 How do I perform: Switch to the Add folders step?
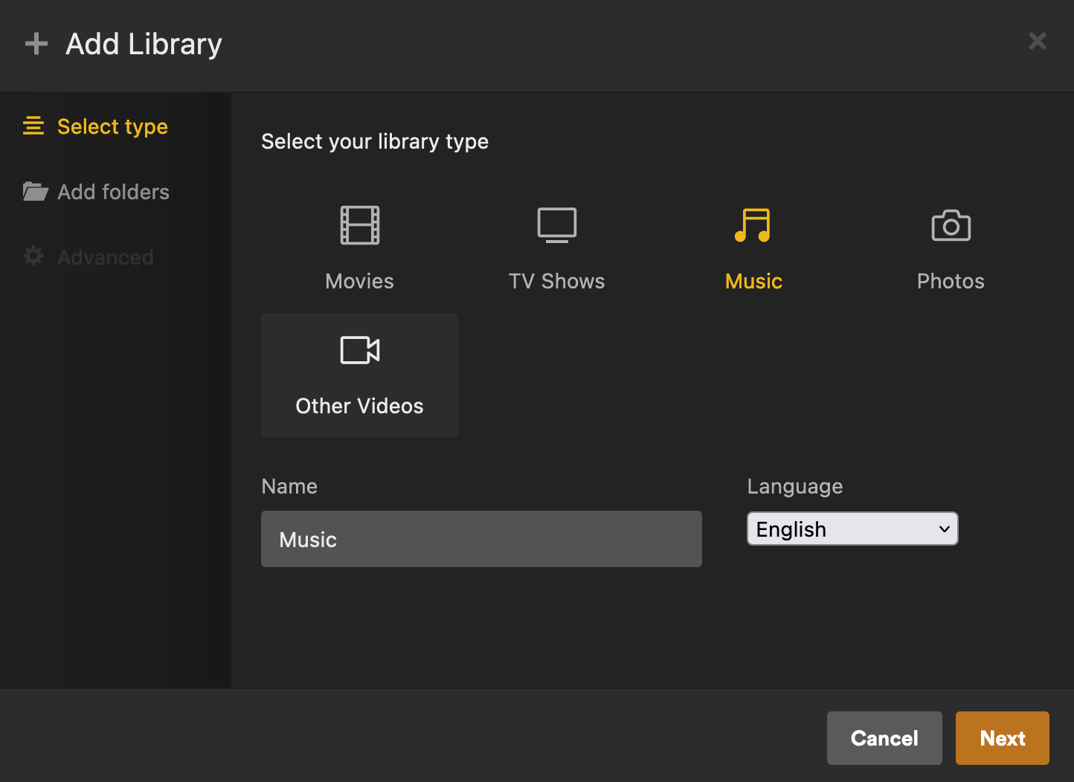pos(113,192)
